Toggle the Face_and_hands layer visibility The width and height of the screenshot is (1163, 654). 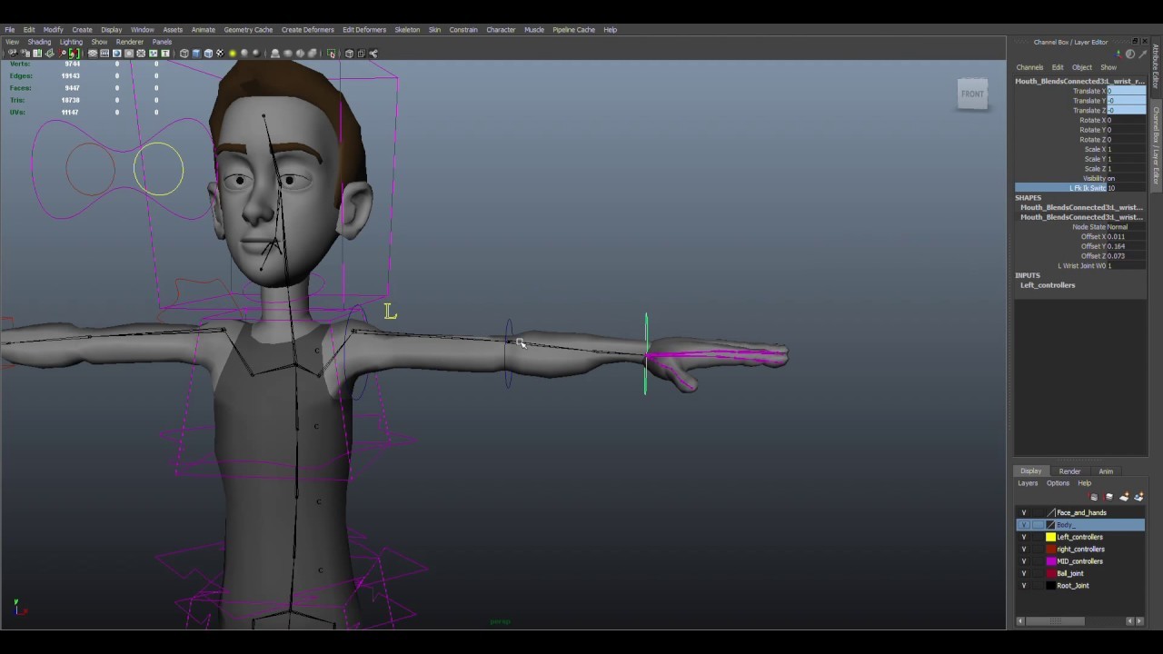[1024, 512]
